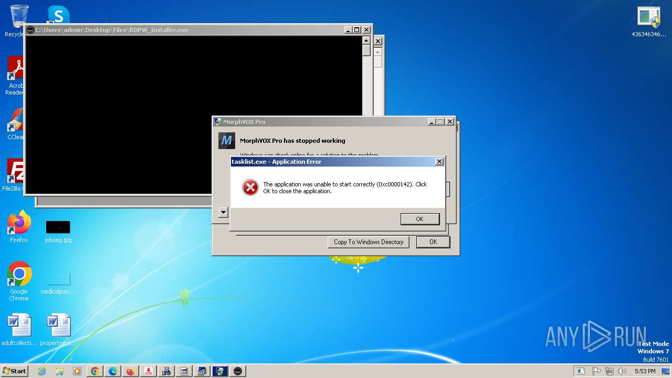Screen dimensions: 672x378
Task: Switch to Chrome in the taskbar
Action: 95,371
